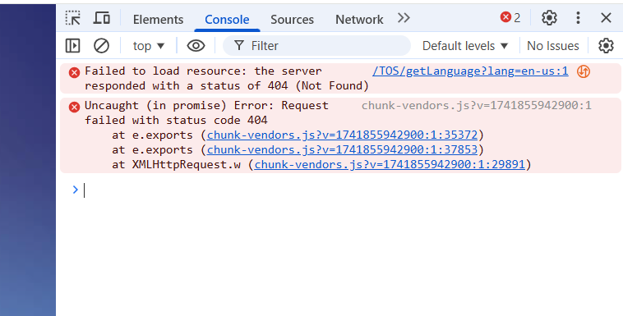
Task: Open the Default levels dropdown
Action: (465, 46)
